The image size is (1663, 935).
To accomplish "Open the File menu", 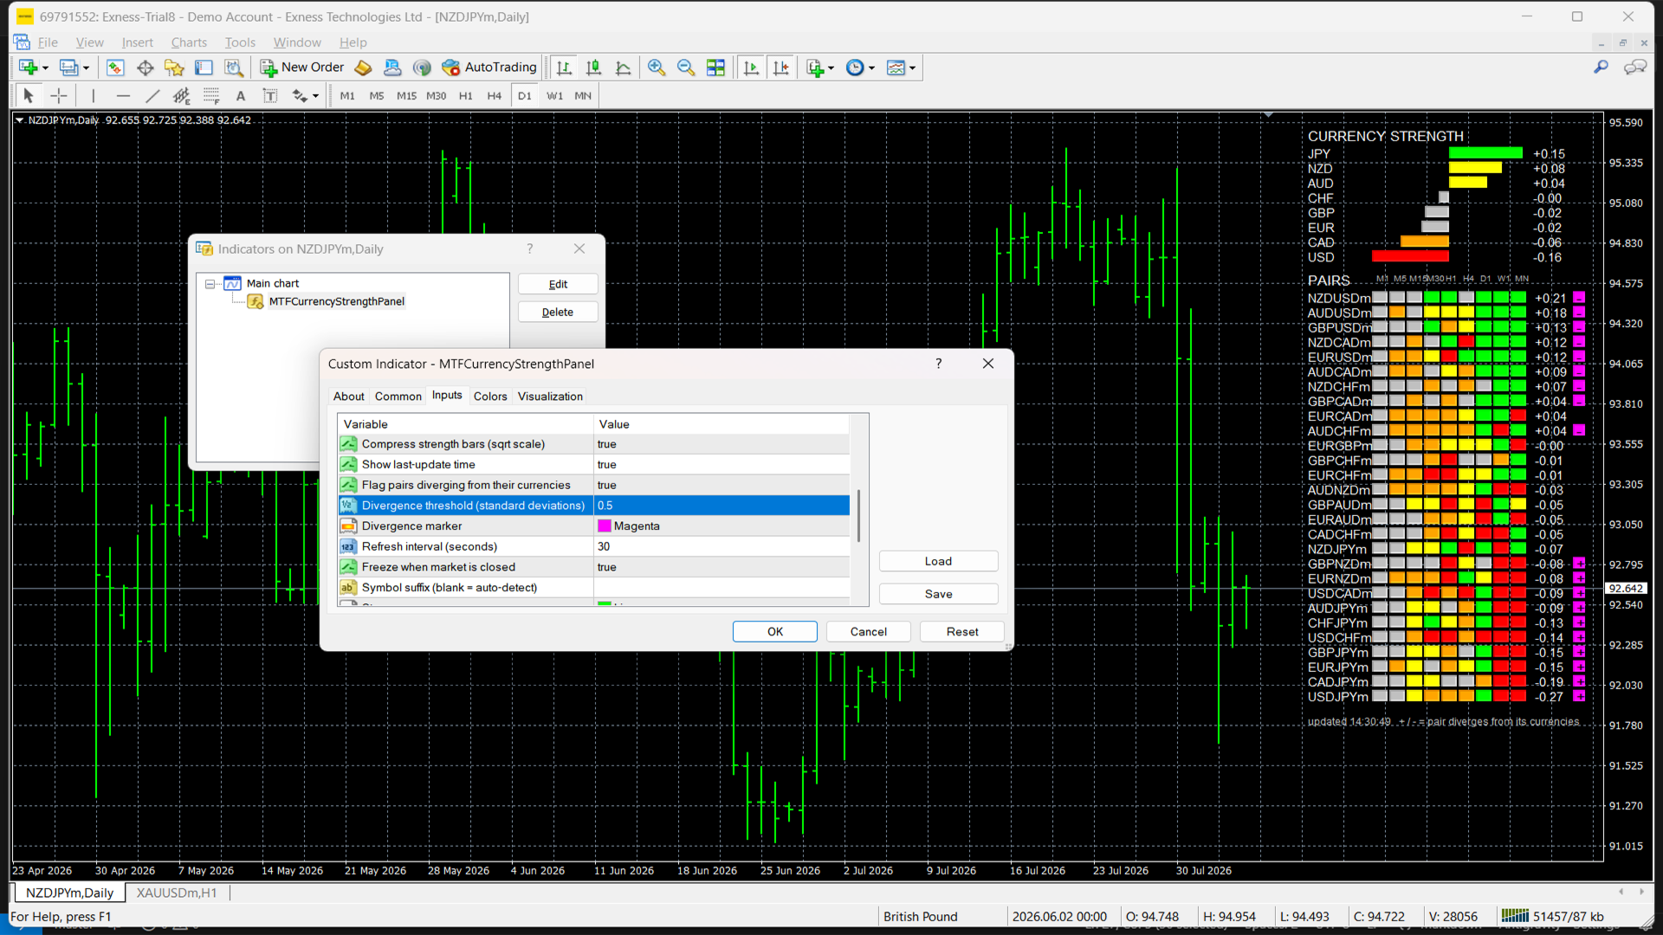I will pyautogui.click(x=48, y=42).
